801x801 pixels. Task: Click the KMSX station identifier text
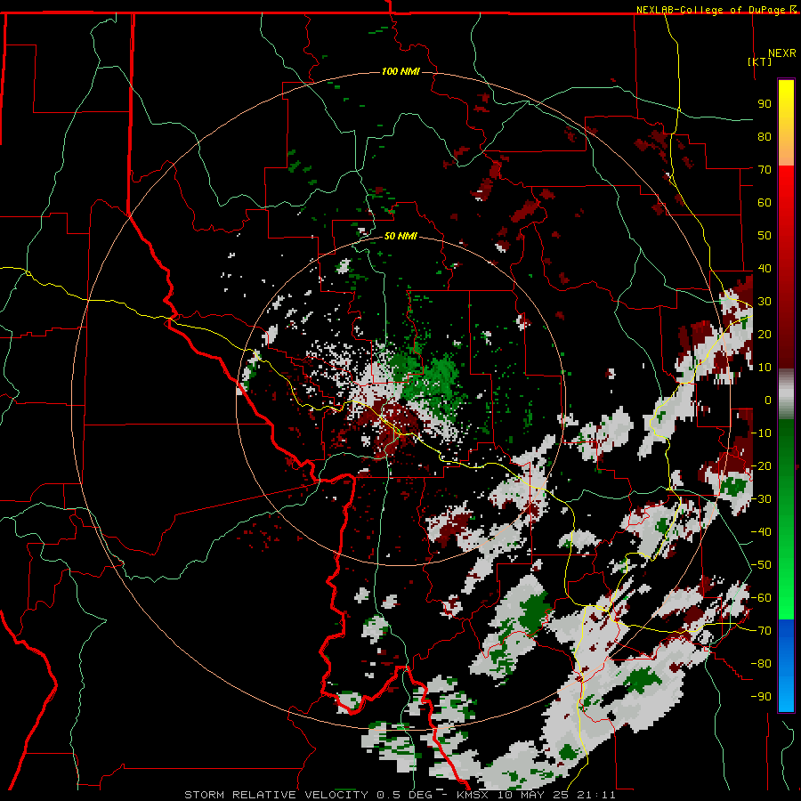[x=473, y=795]
